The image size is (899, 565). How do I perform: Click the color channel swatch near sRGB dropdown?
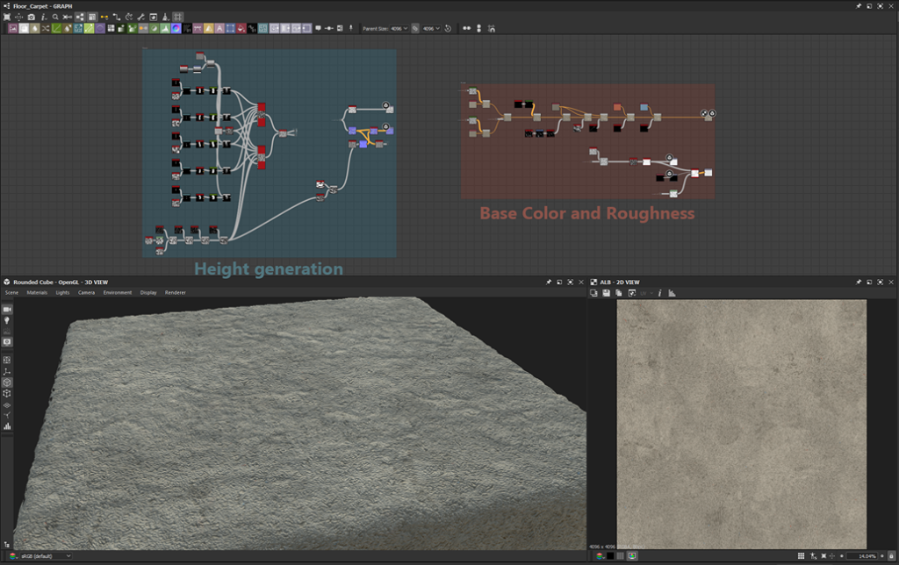11,555
